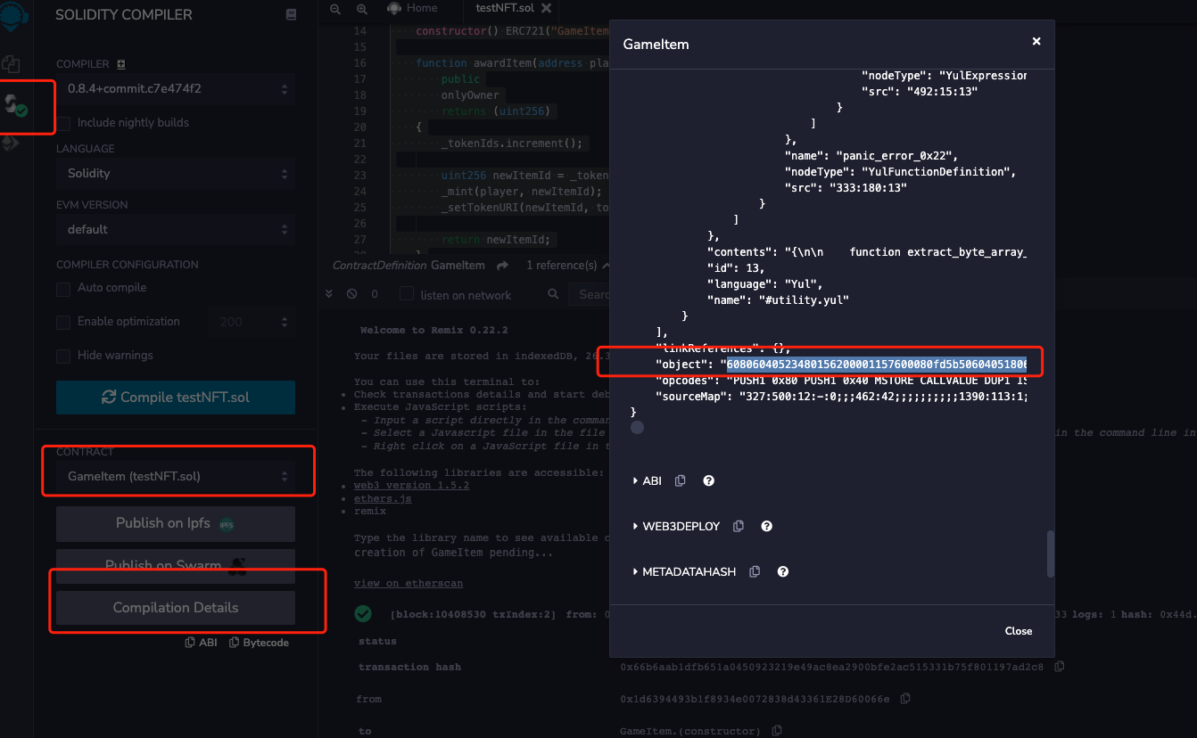The width and height of the screenshot is (1197, 738).
Task: Open ethers.js link in terminal
Action: [x=383, y=498]
